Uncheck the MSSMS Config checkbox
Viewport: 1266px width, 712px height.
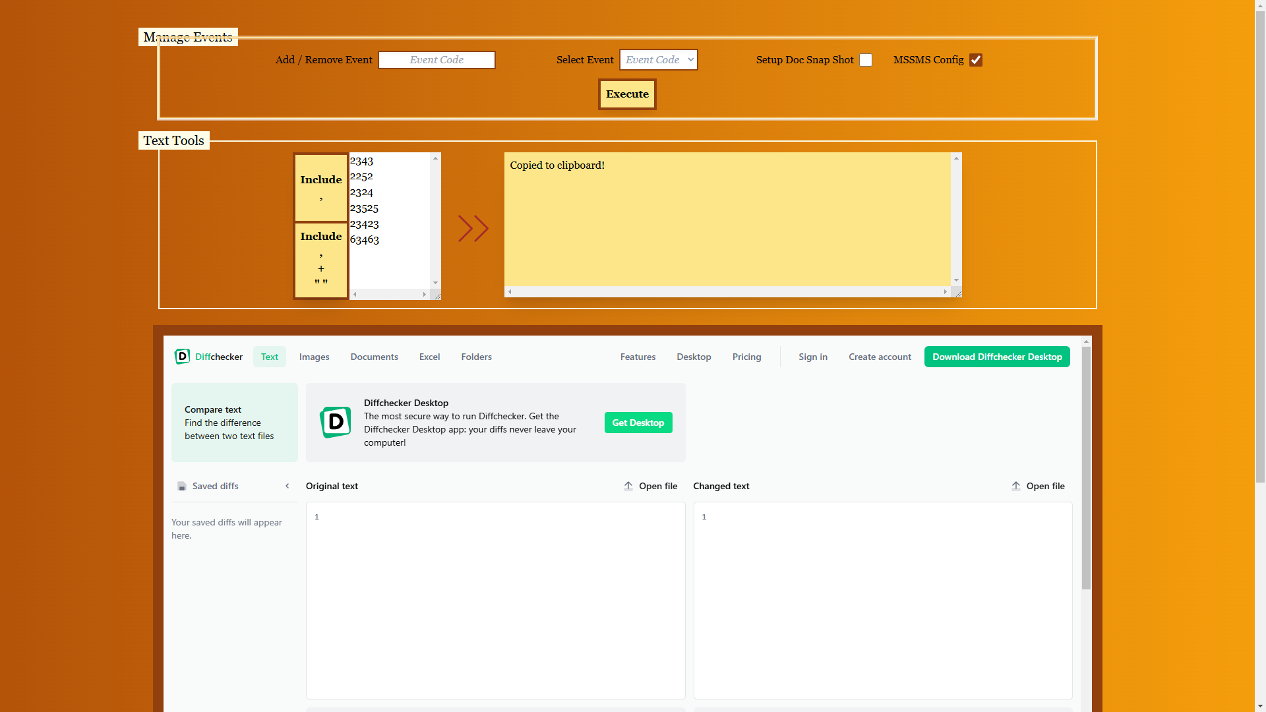tap(976, 60)
